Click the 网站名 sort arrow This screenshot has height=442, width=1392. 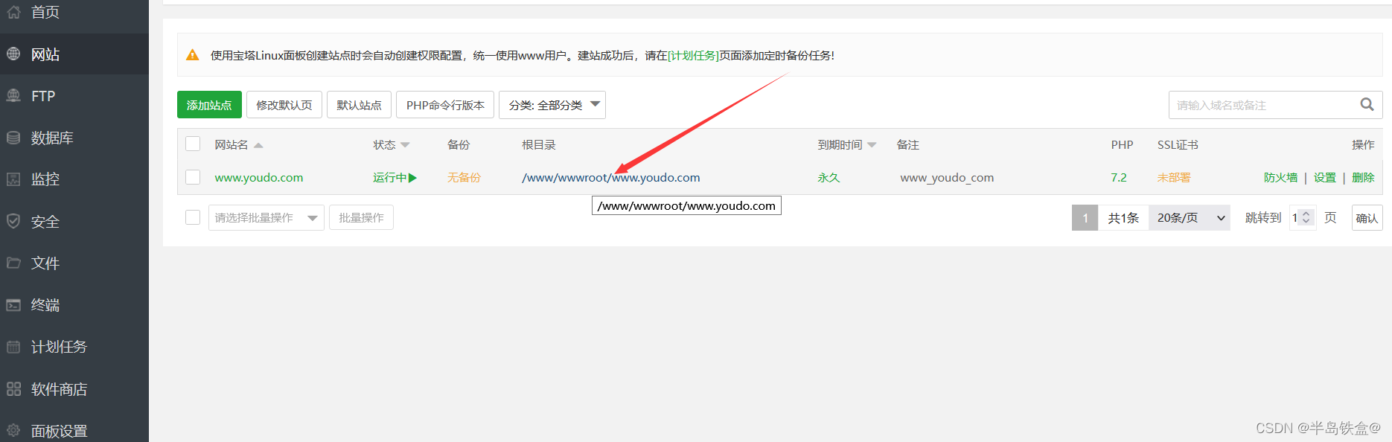pyautogui.click(x=258, y=146)
